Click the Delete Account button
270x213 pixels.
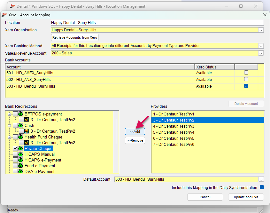(x=246, y=104)
